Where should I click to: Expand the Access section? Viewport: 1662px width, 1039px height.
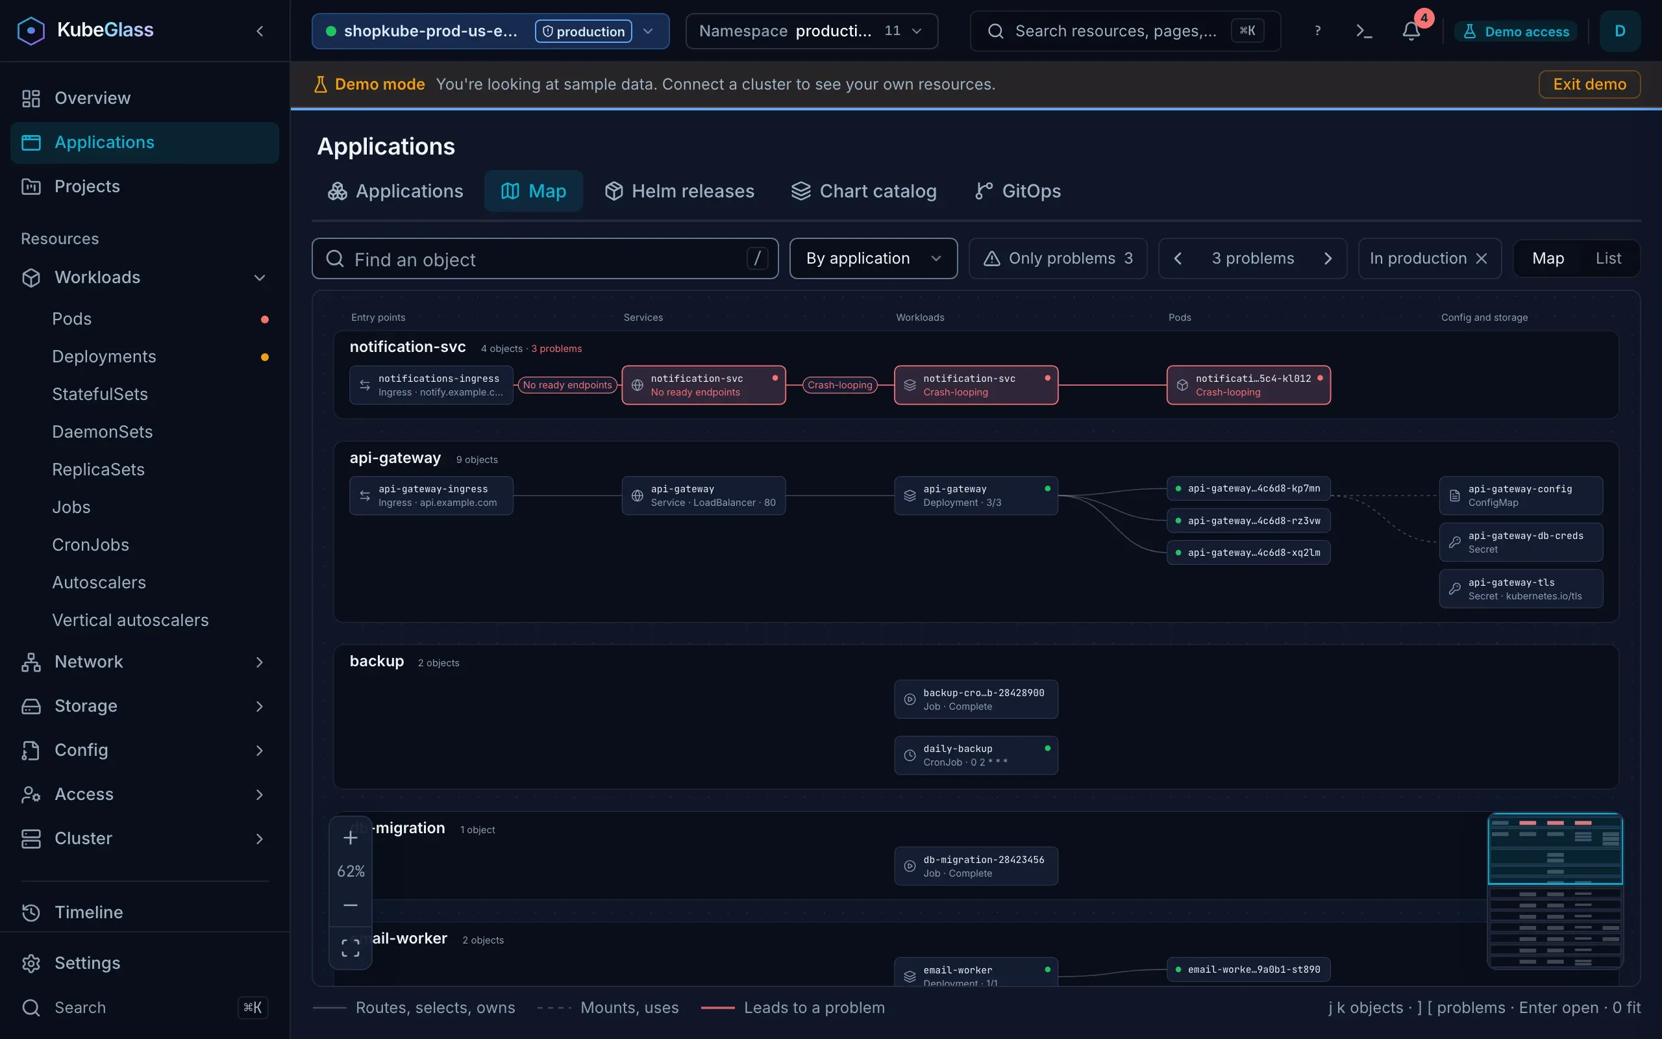point(145,794)
